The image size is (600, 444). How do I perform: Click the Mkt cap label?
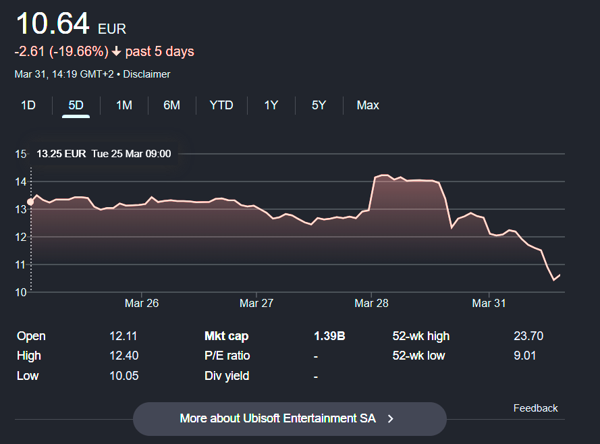click(227, 336)
